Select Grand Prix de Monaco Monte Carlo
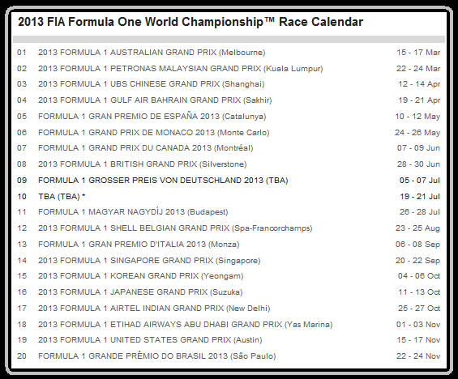Image resolution: width=458 pixels, height=379 pixels. click(x=154, y=133)
